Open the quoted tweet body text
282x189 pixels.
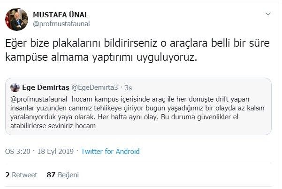136,113
